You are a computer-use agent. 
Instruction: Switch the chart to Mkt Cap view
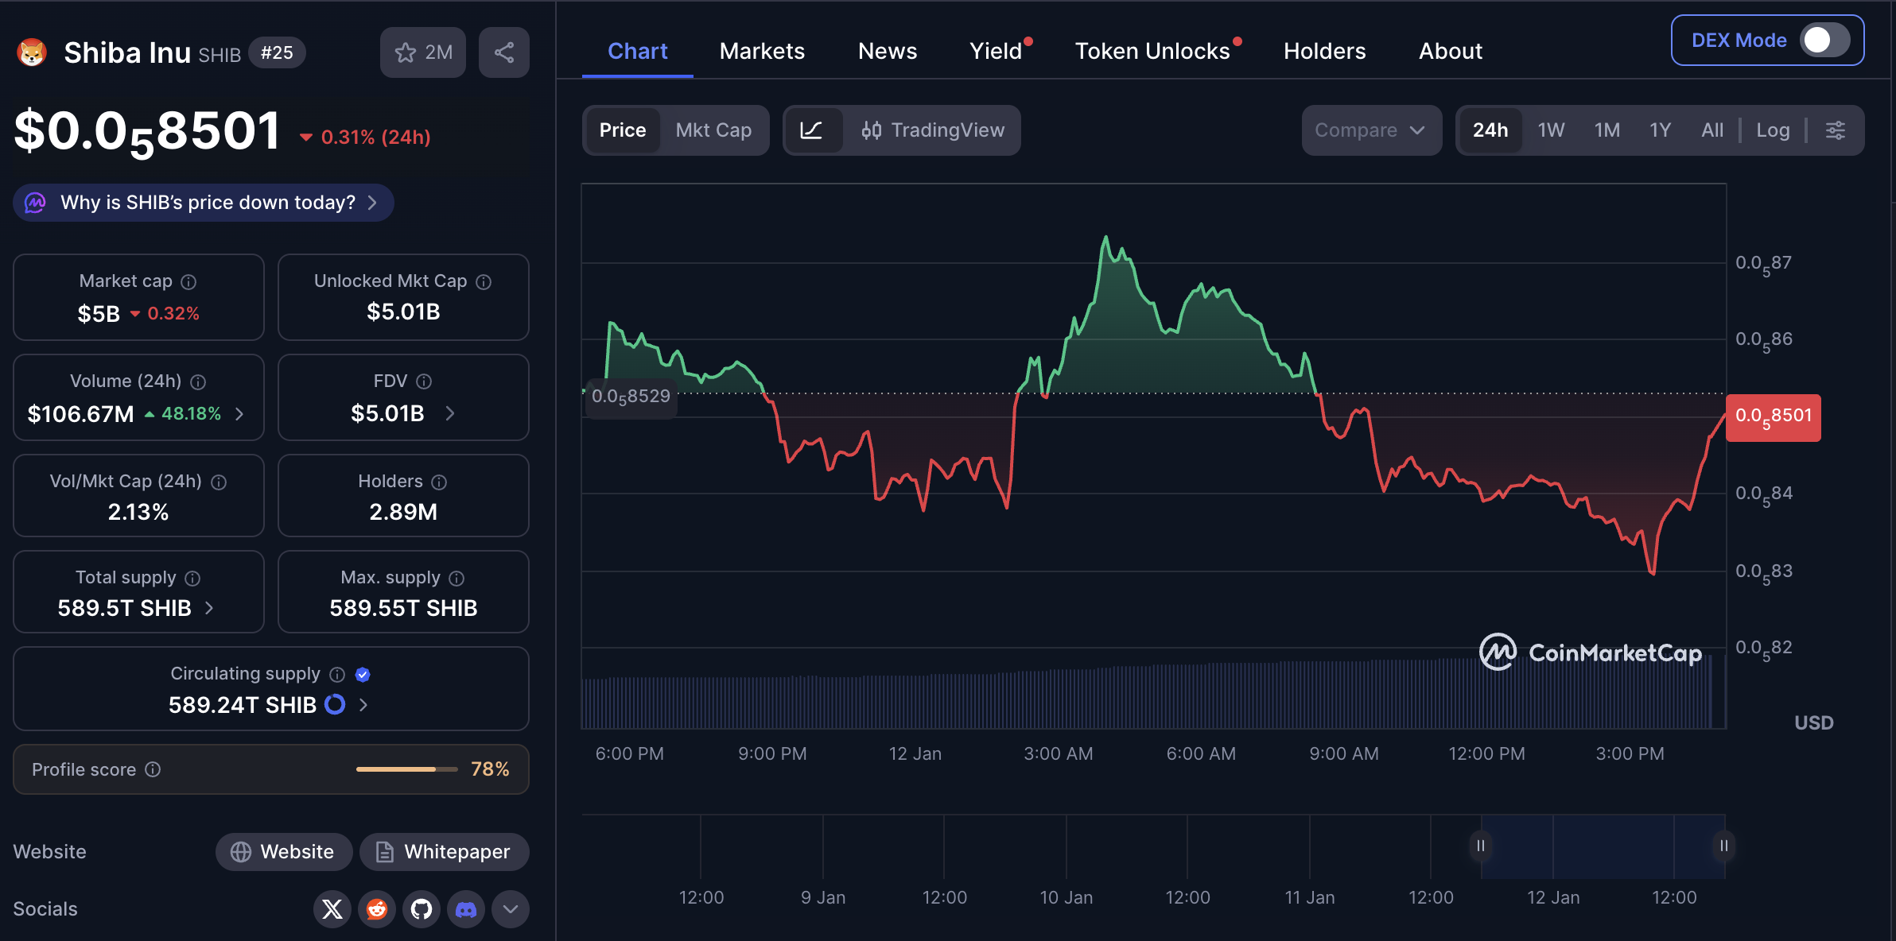713,130
